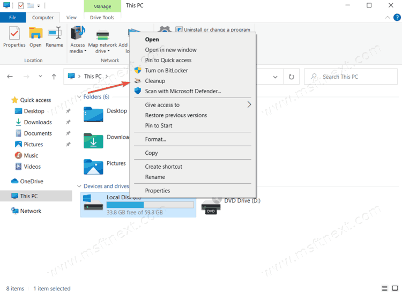This screenshot has height=292, width=402.
Task: Click pin icon beside sidebar Pictures
Action: pos(68,144)
